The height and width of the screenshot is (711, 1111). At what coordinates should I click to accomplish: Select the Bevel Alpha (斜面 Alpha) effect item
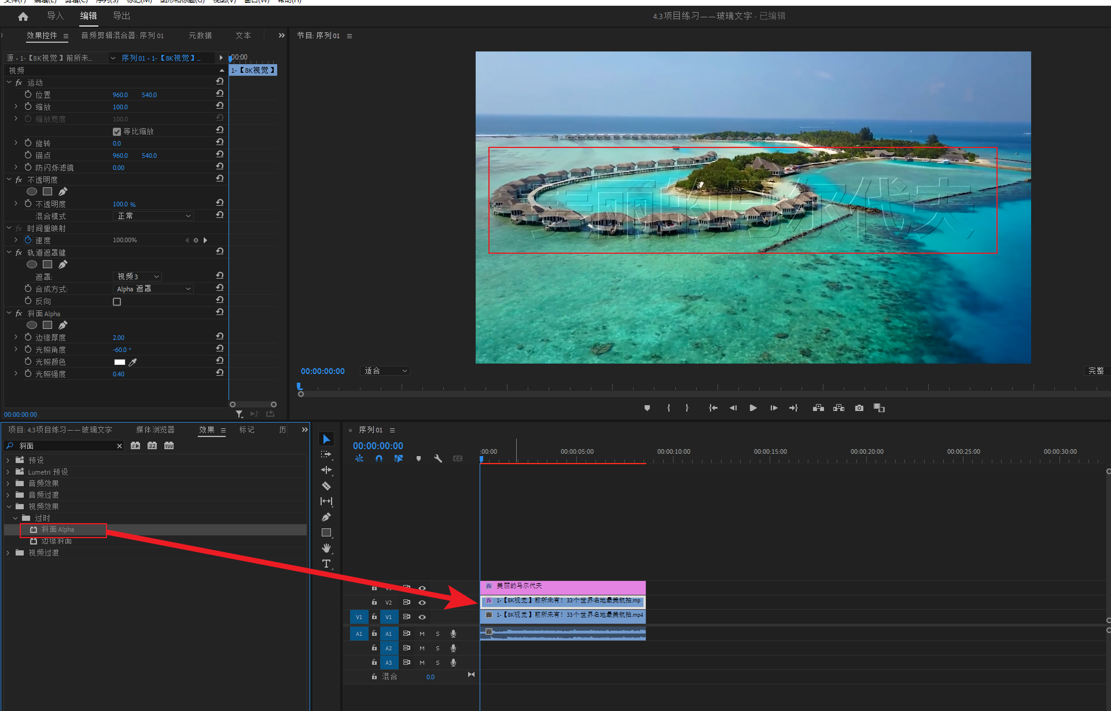click(x=58, y=529)
